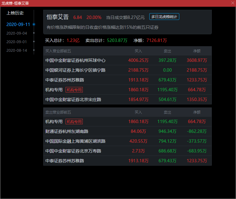236x199 pixels.
Task: Open 财通证券杭州东湖南路 broker row
Action: (67, 131)
